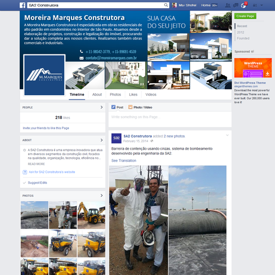Open Privacy Shortcuts lock icon

coord(255,5)
